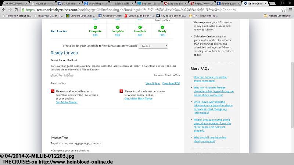The image size is (294, 165).
Task: Open the Weitere Lesezeichen folder
Action: coord(277,16)
